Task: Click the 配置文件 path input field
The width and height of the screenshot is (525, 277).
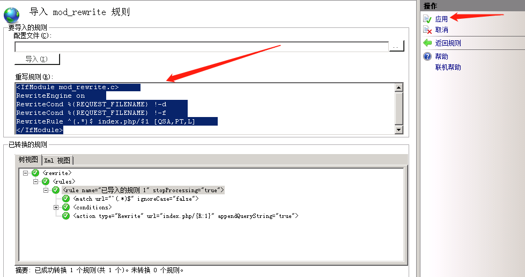Action: tap(202, 47)
